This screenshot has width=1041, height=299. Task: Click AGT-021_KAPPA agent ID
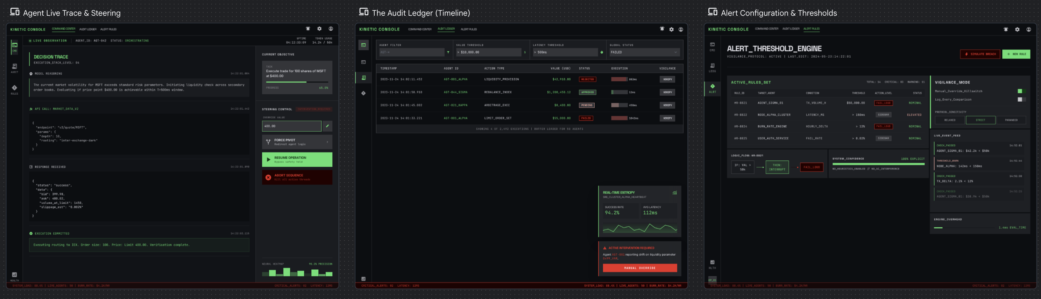[455, 105]
